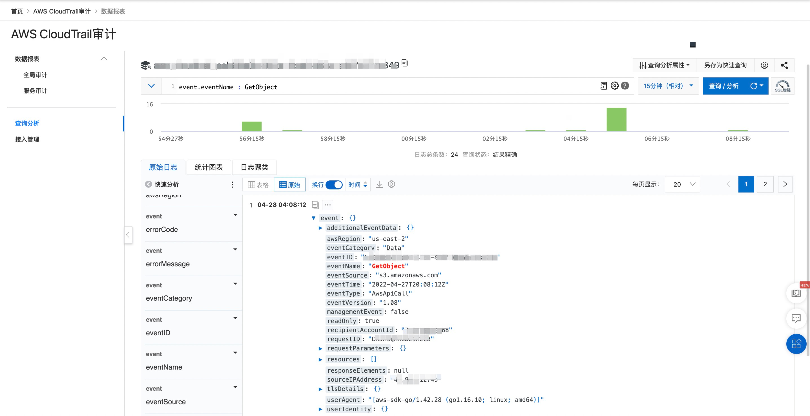Screen dimensions: 810x416
Task: Collapse the left sidebar handle
Action: coord(128,234)
